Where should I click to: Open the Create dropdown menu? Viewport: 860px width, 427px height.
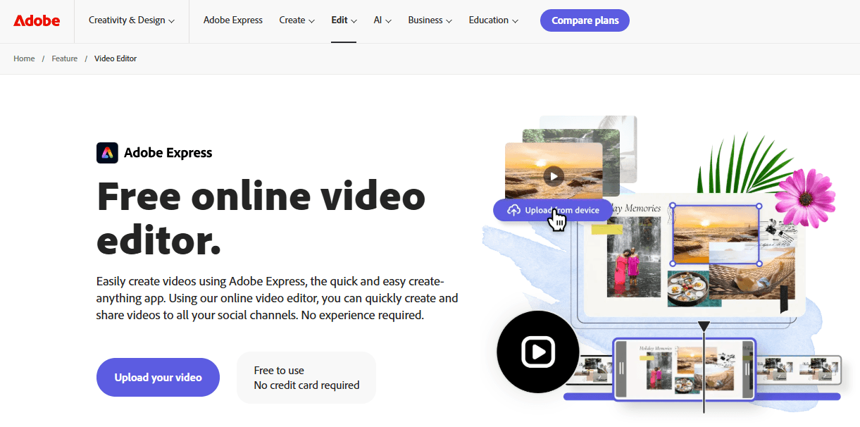(297, 20)
